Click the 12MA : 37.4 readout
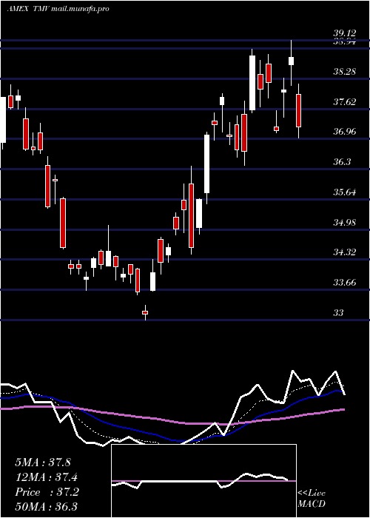The image size is (370, 518). 47,477
